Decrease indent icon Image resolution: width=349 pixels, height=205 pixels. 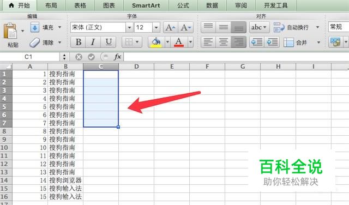point(257,42)
